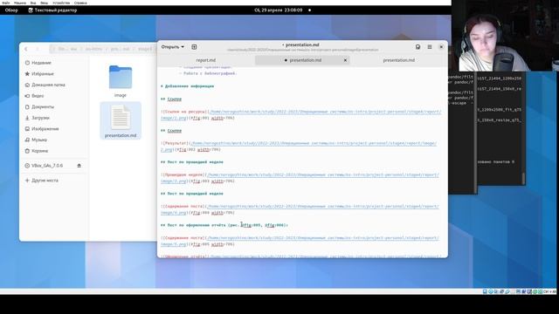The image size is (559, 314).
Task: Close the active presentation.md tab
Action: [345, 60]
